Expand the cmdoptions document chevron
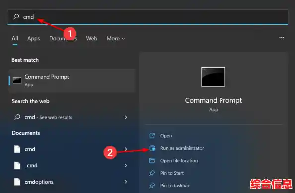Screen dimensions: 295x193 pyautogui.click(x=126, y=182)
